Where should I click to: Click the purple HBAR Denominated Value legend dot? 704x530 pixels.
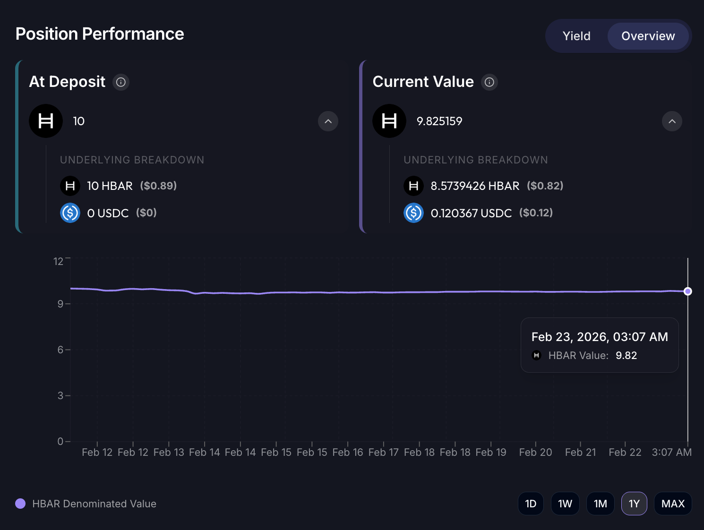point(20,504)
